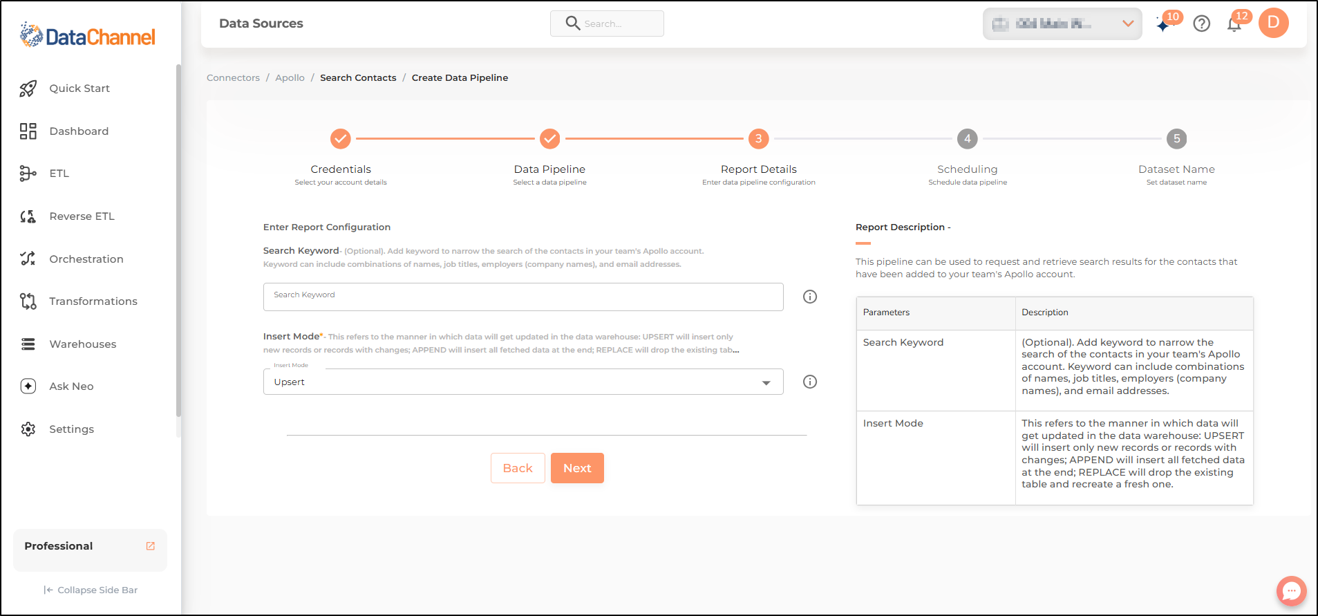Viewport: 1318px width, 616px height.
Task: Click the info icon beside Search Keyword field
Action: click(x=810, y=297)
